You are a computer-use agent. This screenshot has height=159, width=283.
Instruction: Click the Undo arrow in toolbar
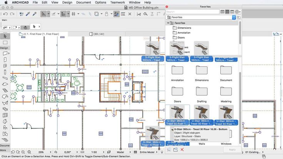tap(5, 14)
